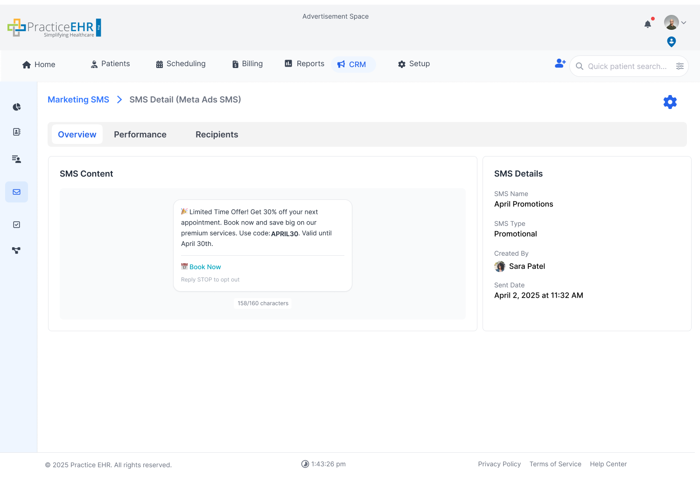Open the Help Center link
The width and height of the screenshot is (700, 477).
pos(608,464)
